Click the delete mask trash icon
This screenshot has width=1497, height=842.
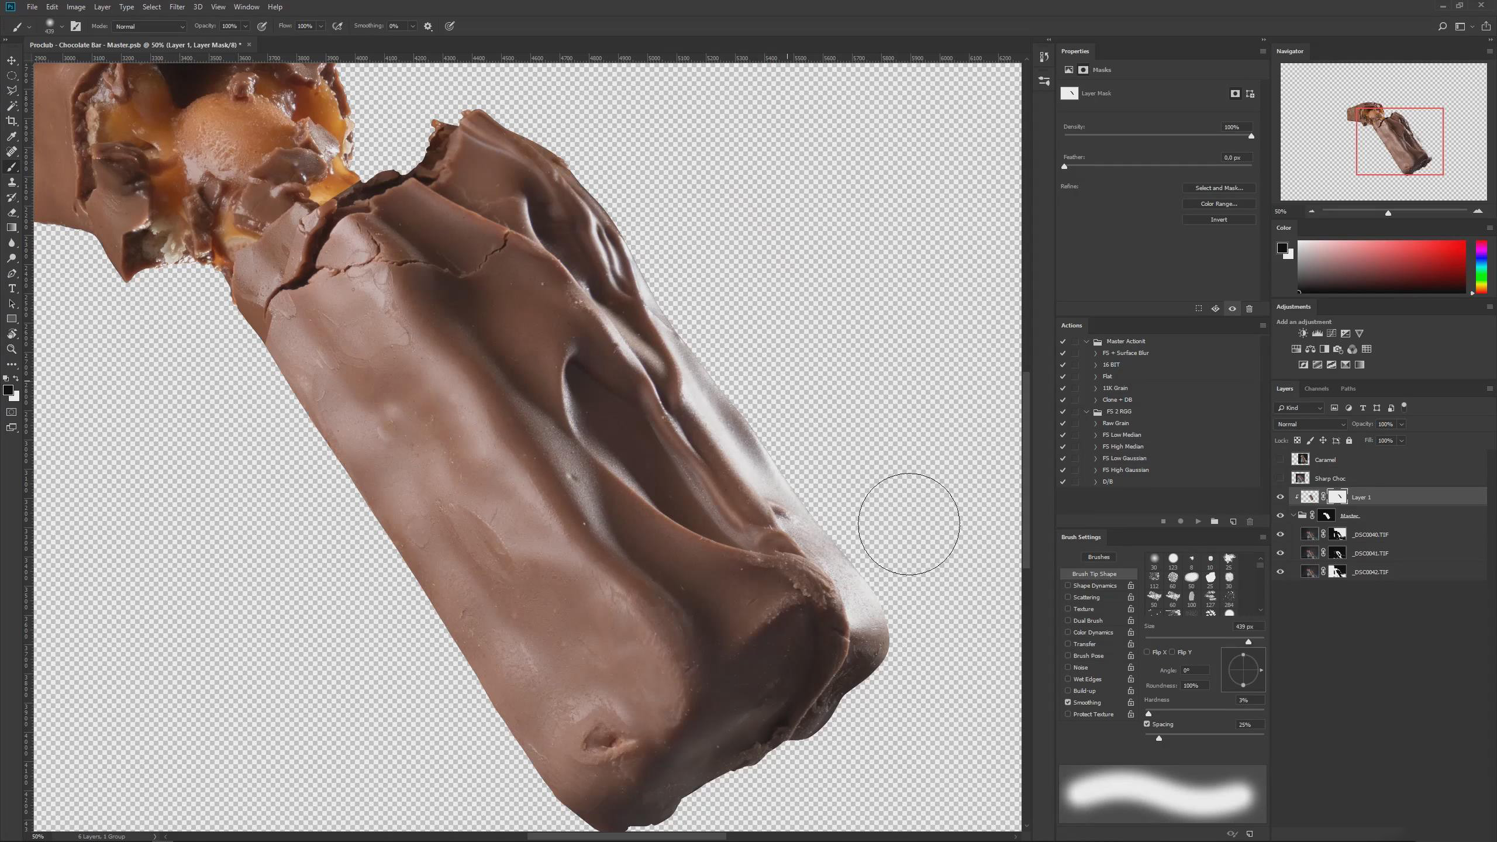[1249, 309]
